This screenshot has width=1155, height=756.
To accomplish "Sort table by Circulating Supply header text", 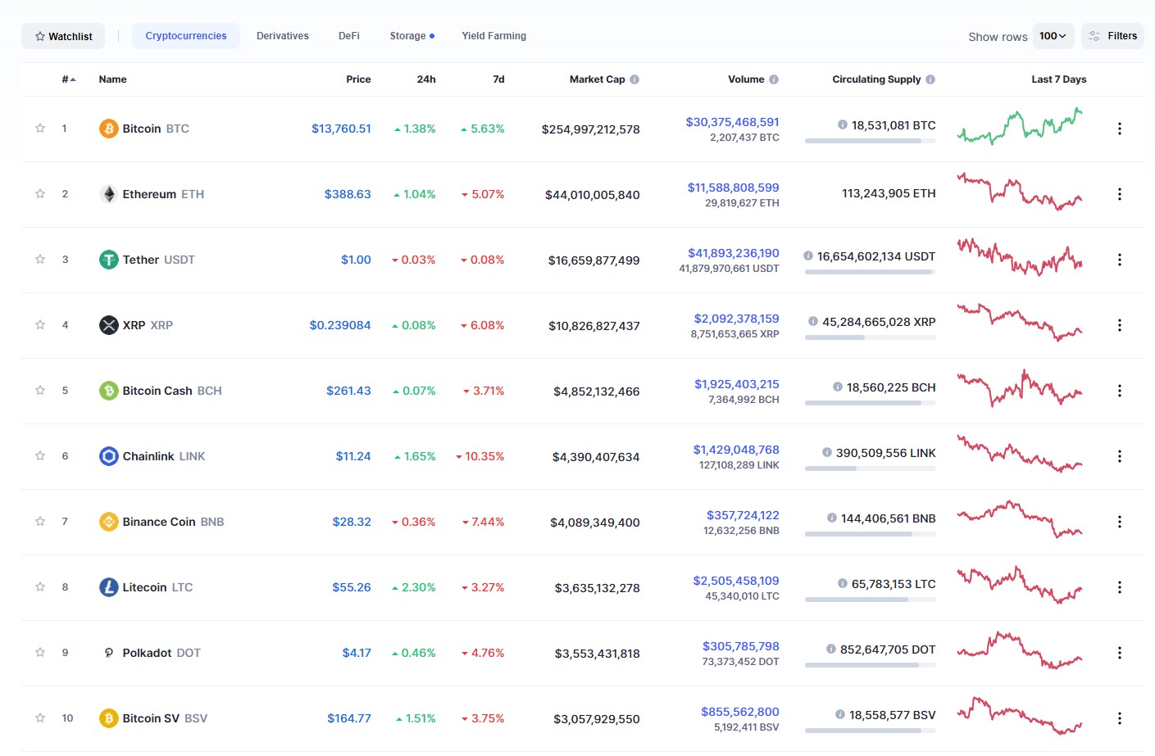I will coord(876,79).
